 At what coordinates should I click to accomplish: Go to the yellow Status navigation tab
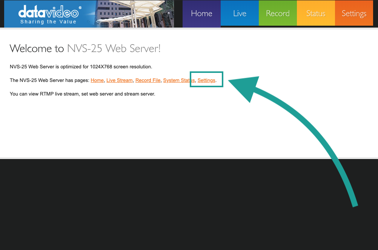(x=316, y=14)
